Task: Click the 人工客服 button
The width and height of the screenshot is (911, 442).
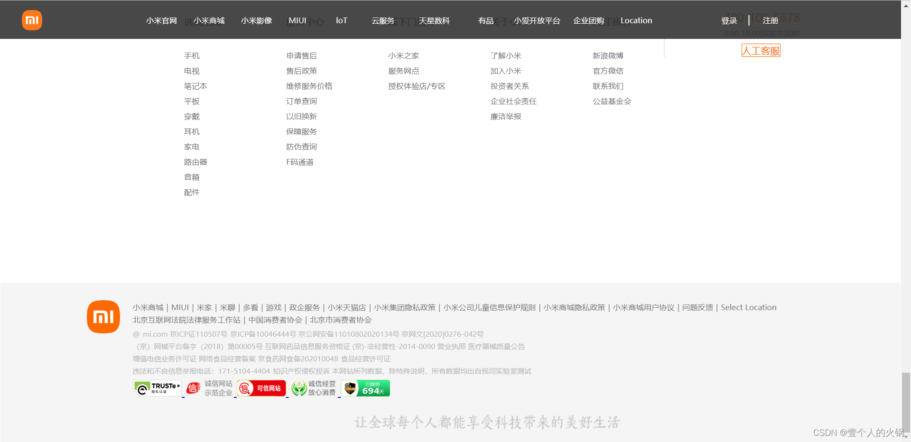Action: point(761,51)
